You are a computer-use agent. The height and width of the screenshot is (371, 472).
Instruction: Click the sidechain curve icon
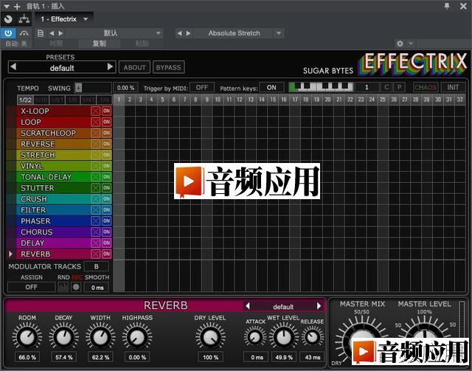point(24,33)
